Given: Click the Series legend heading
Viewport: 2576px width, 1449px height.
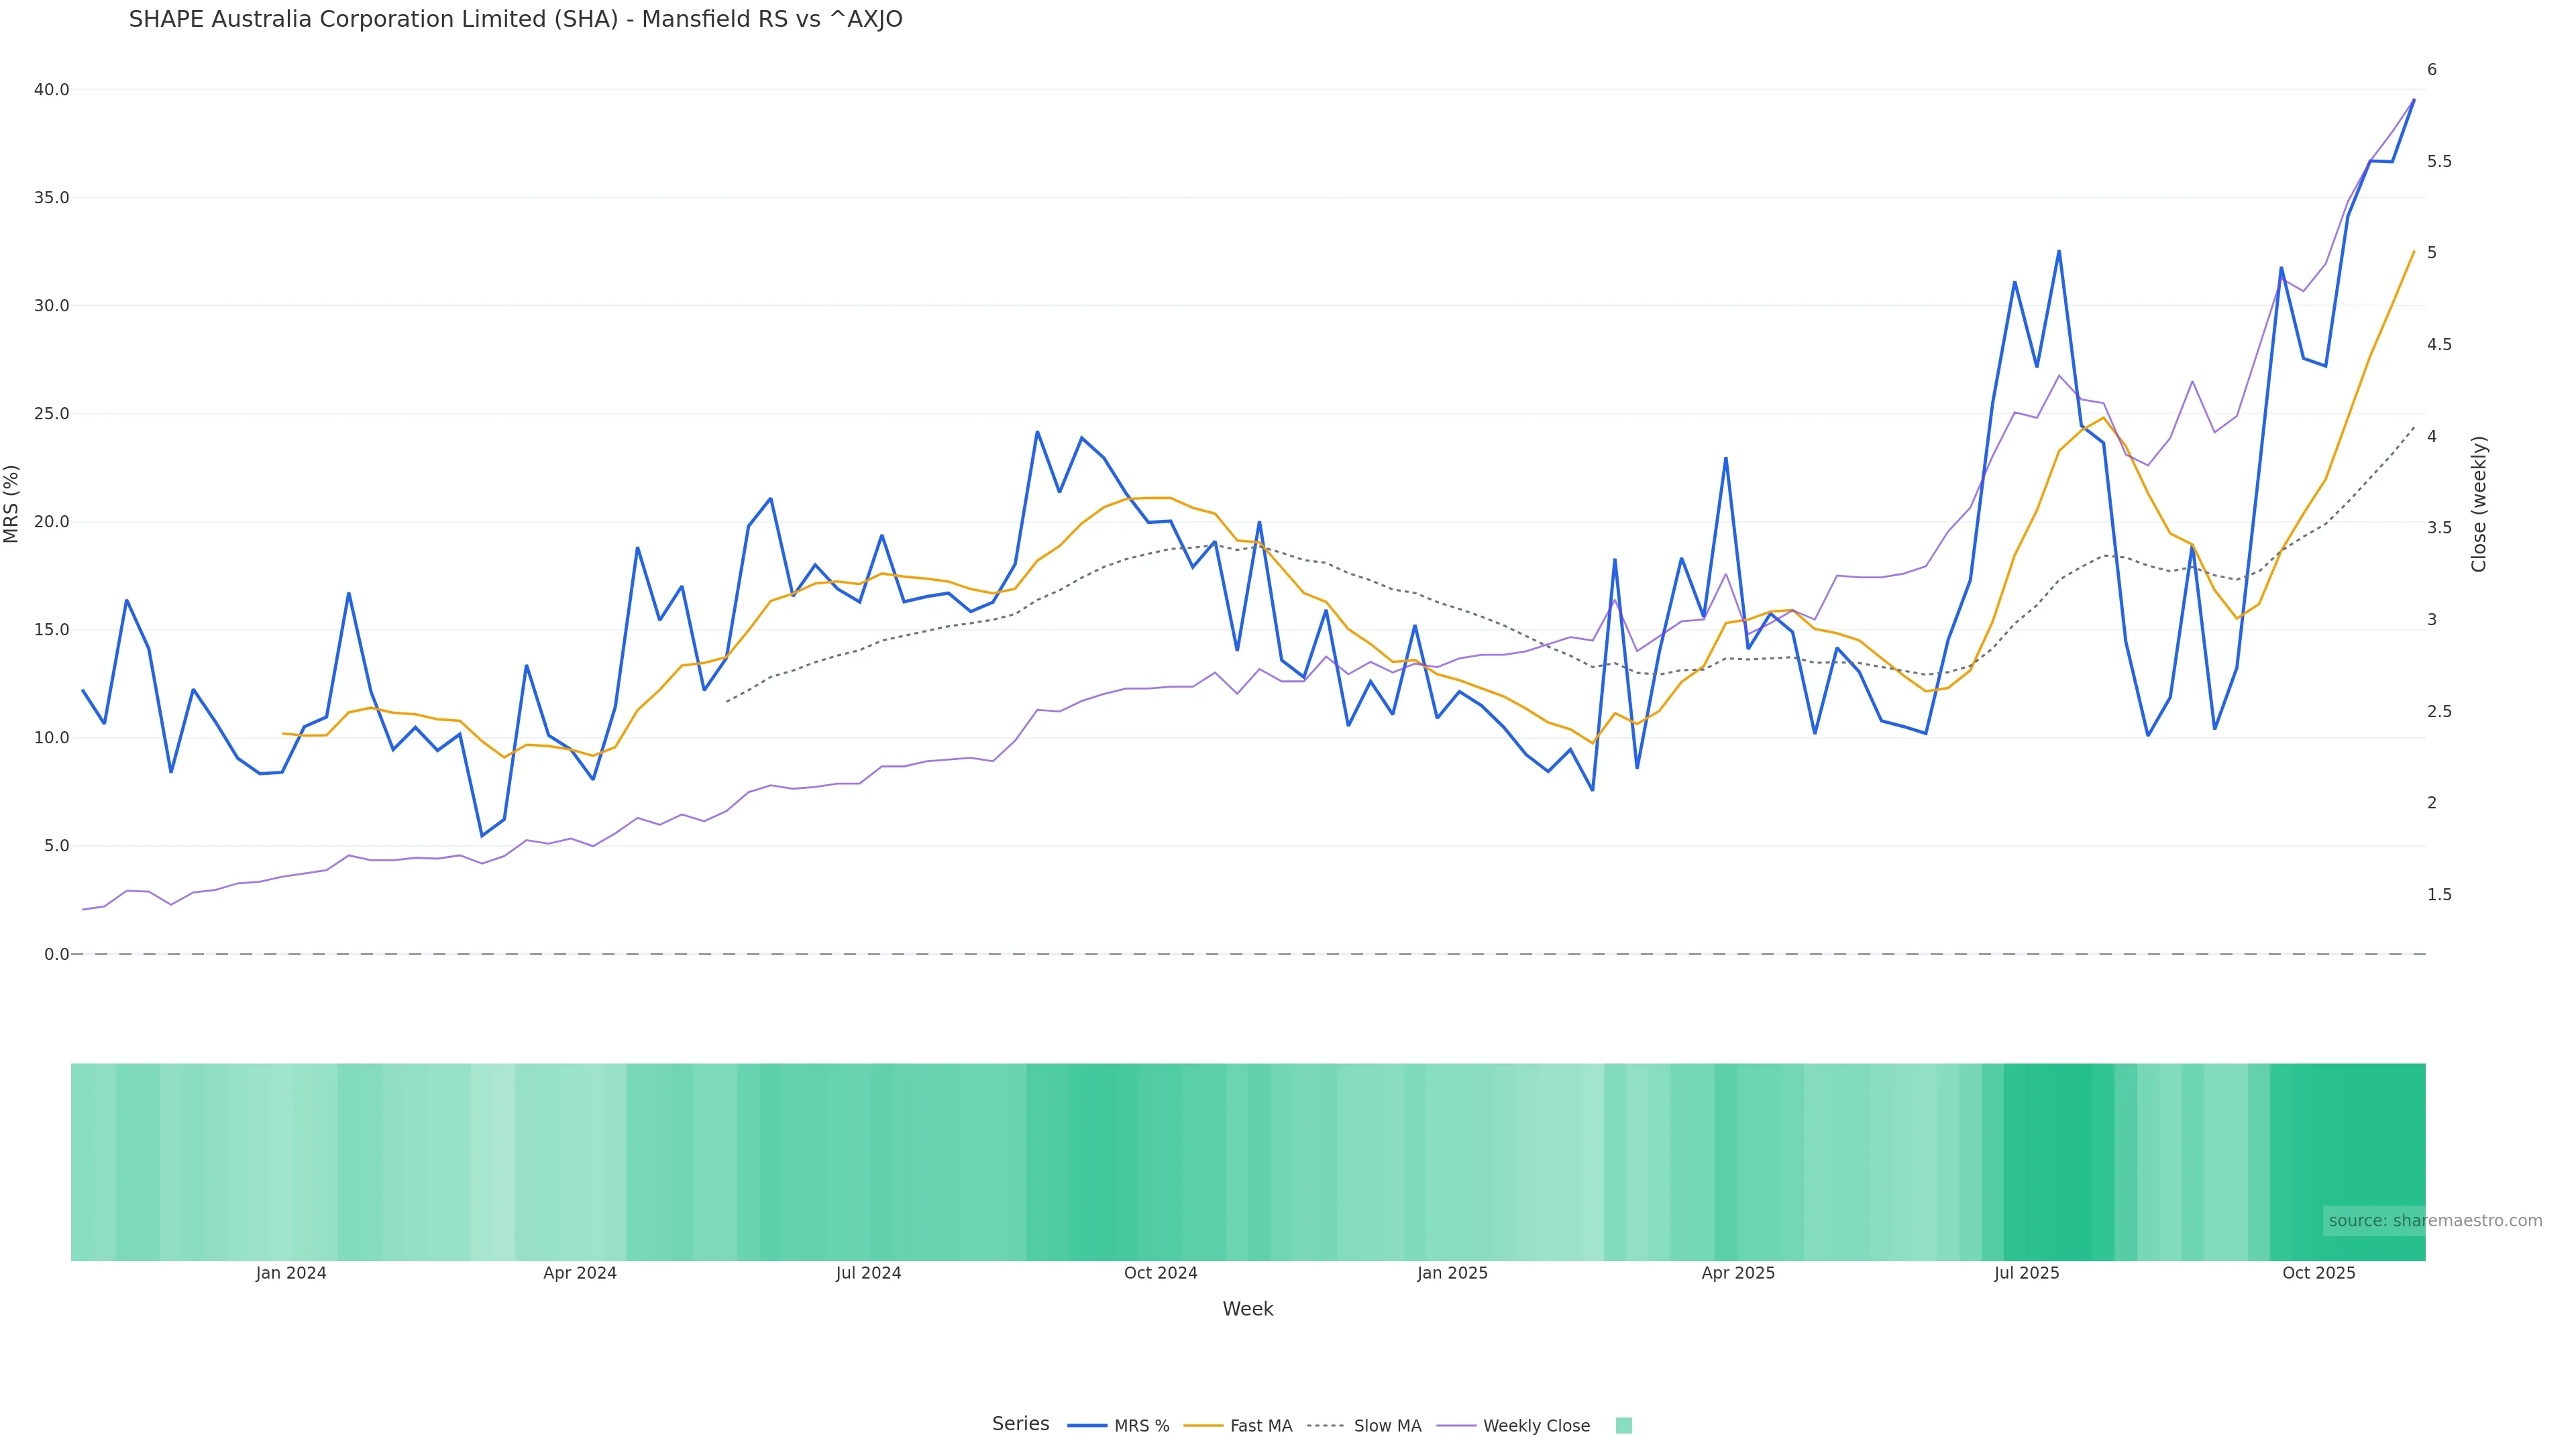Looking at the screenshot, I should [1020, 1424].
